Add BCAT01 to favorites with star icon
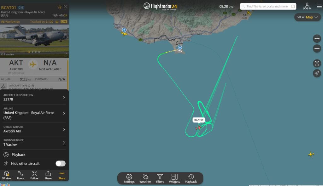 [x=59, y=7]
